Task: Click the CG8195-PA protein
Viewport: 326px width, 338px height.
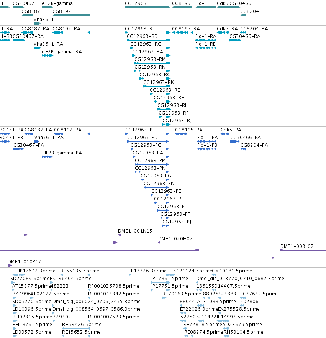Action: 181,134
